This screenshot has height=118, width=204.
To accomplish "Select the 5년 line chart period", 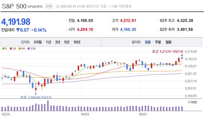I will coord(67,42).
